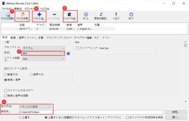Switch to the チャプター編集 tab

coord(83,38)
